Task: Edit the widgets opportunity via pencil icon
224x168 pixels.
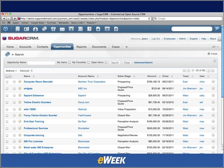Action: click(20, 89)
